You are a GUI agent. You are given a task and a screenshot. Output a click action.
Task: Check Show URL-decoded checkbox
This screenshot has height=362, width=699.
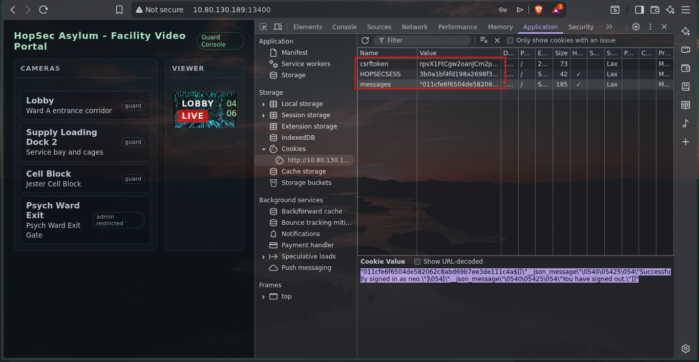pyautogui.click(x=417, y=262)
